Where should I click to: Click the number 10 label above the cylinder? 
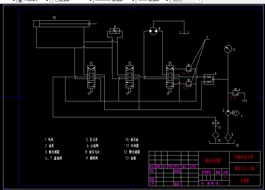(x=54, y=18)
